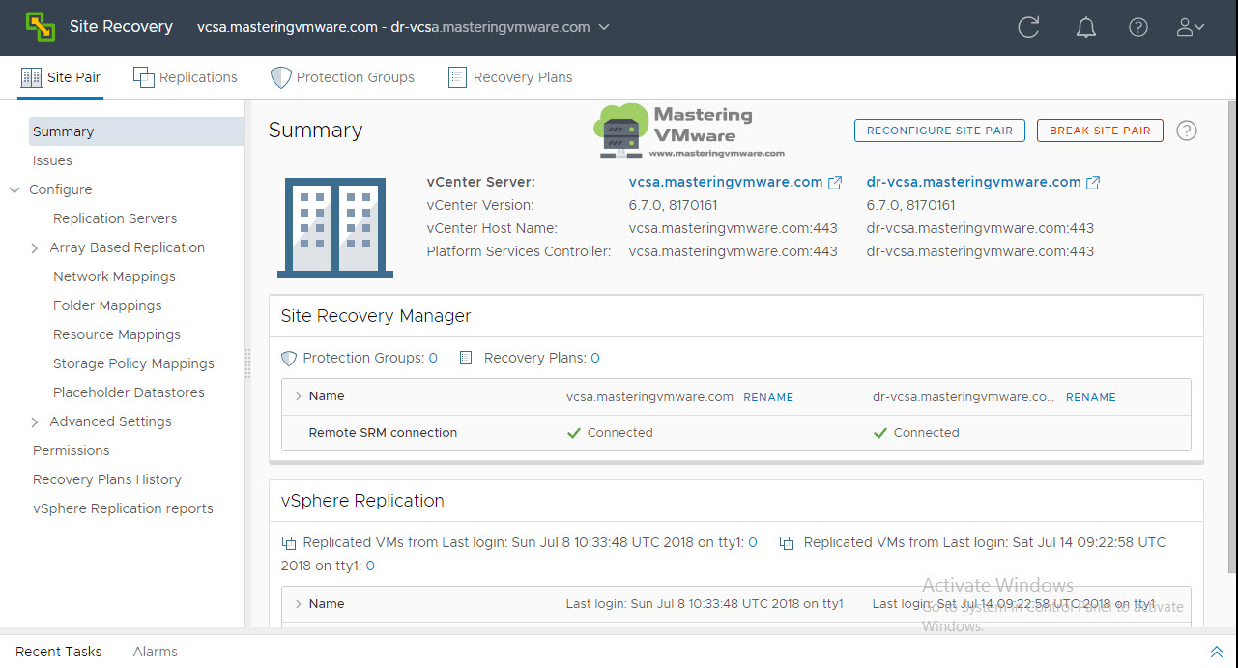Open the notifications bell

(1086, 27)
